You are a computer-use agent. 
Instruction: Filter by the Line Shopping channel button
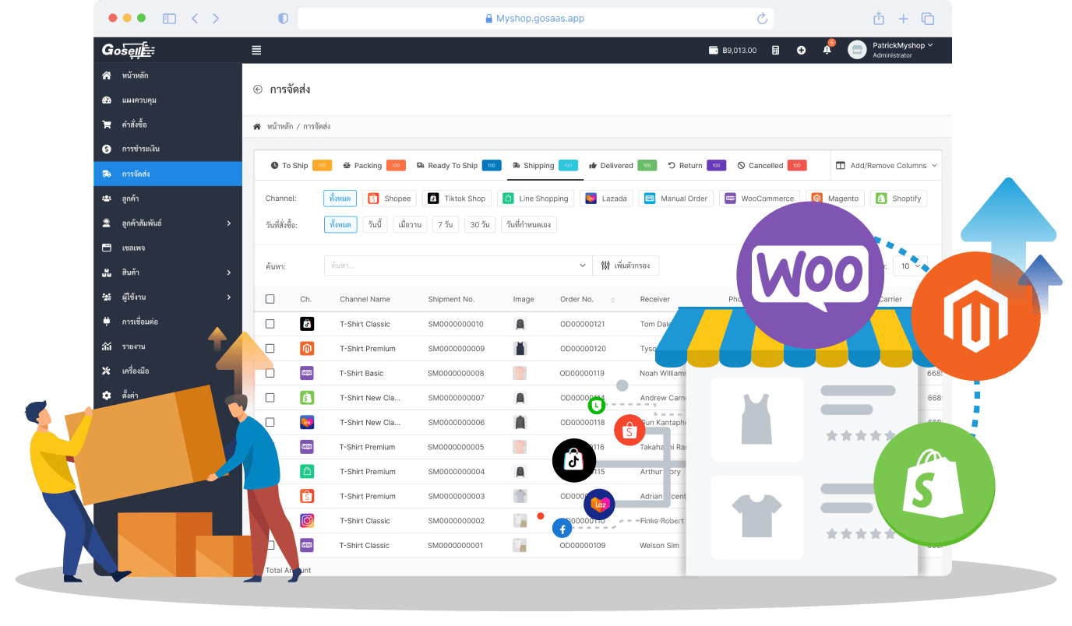point(536,199)
